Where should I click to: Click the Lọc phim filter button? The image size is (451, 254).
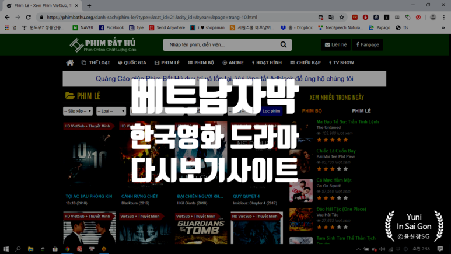point(271,111)
